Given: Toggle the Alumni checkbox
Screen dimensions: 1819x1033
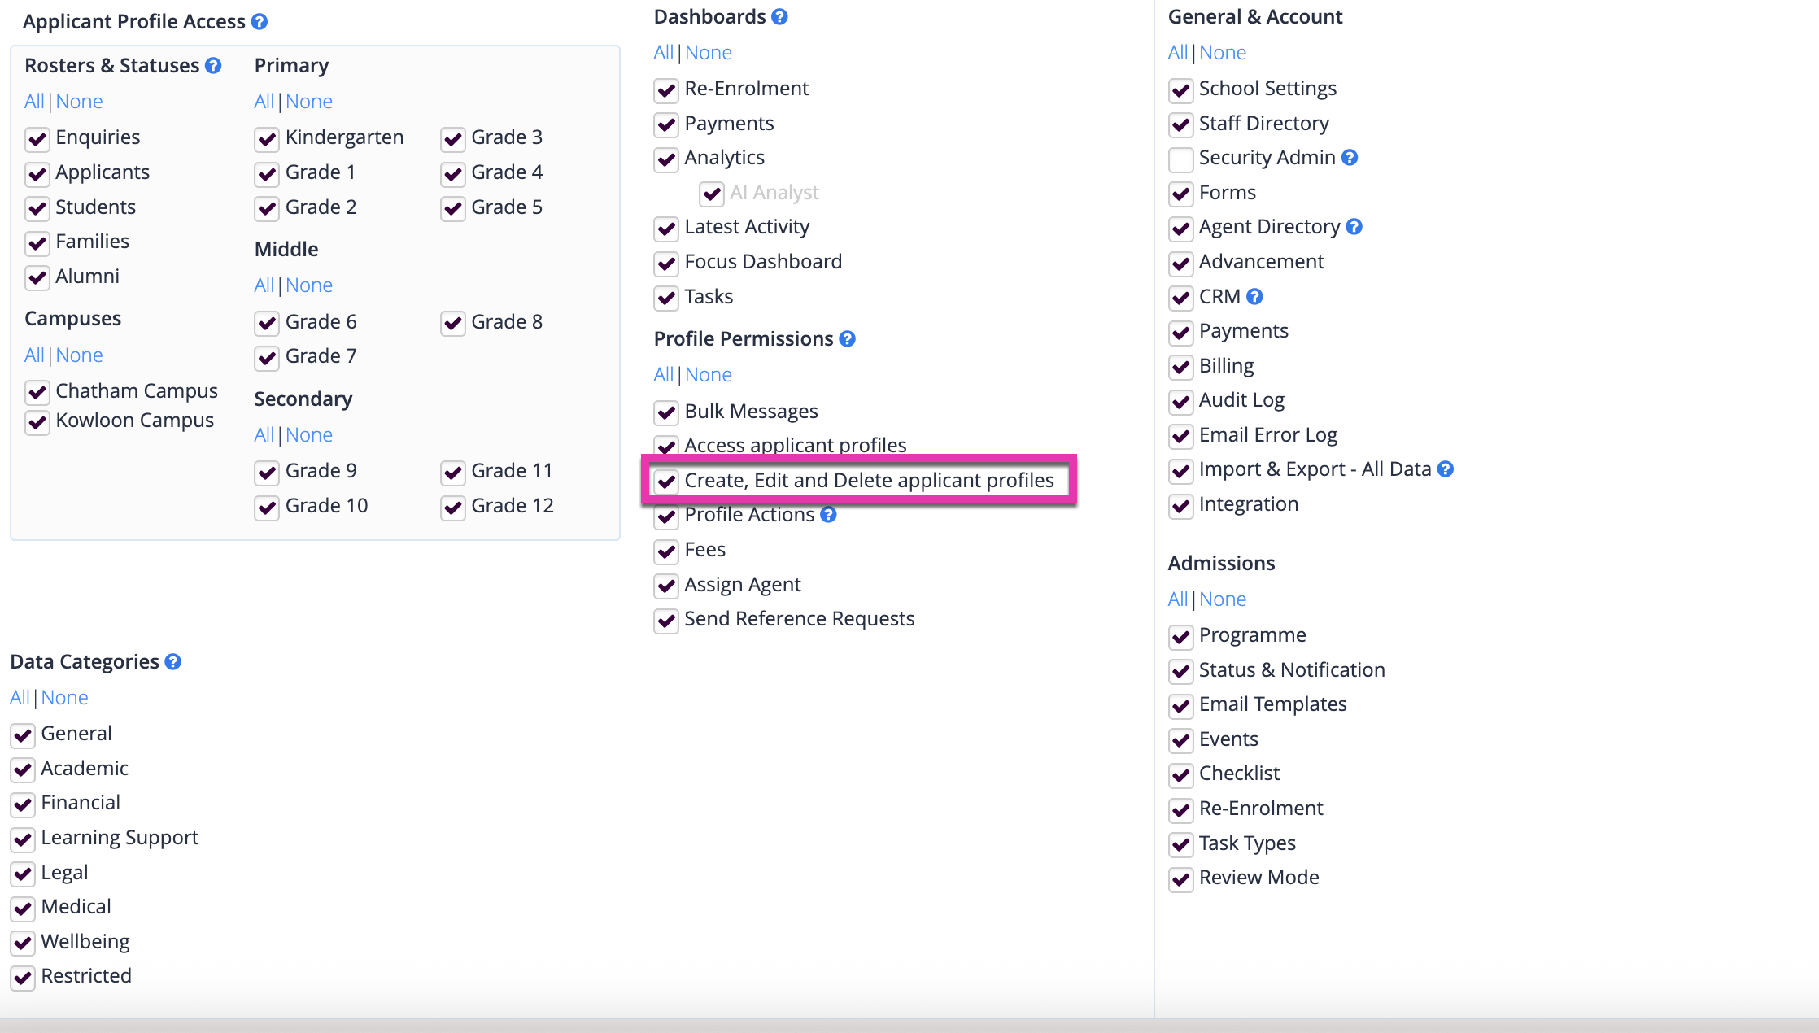Looking at the screenshot, I should tap(37, 278).
